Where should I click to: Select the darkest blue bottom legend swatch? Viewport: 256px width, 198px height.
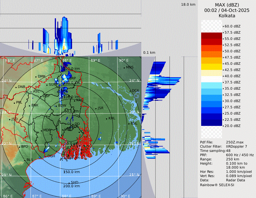click(x=212, y=122)
